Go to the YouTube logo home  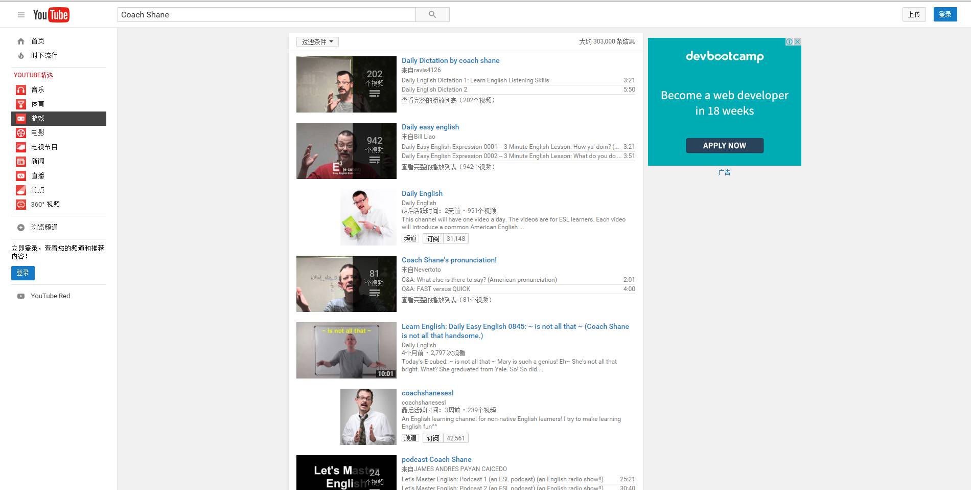click(x=51, y=15)
